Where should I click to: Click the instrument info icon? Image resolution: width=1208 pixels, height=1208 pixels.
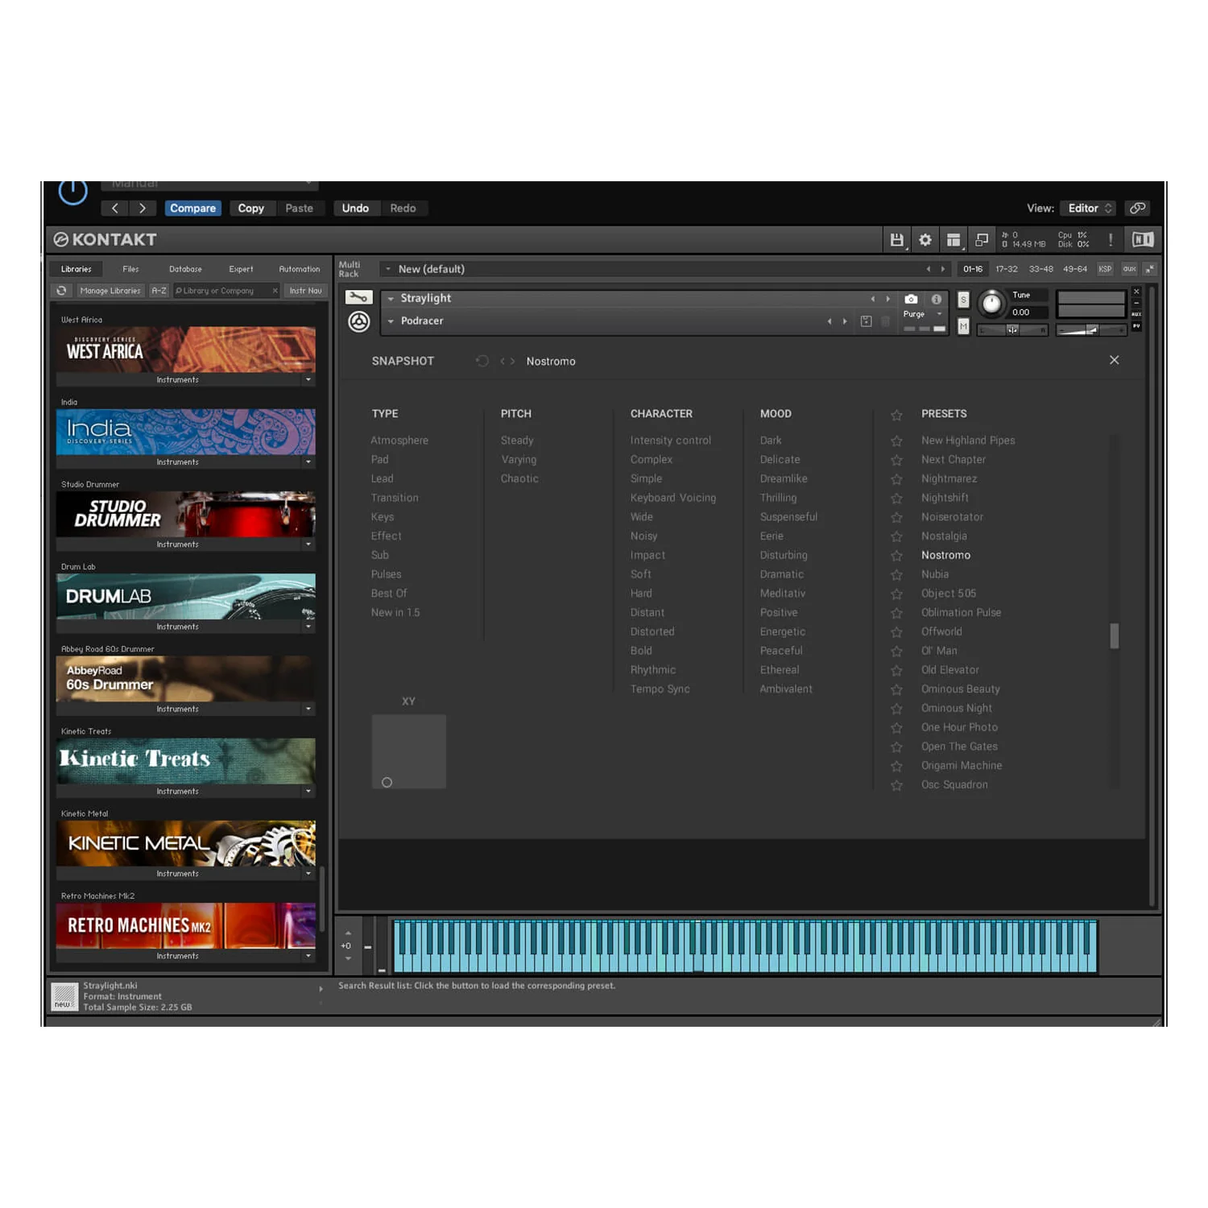pyautogui.click(x=936, y=299)
